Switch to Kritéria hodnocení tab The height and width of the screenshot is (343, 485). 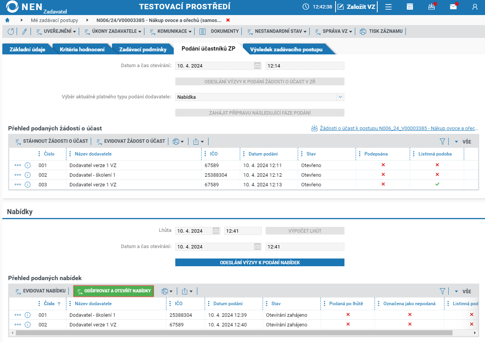point(82,49)
